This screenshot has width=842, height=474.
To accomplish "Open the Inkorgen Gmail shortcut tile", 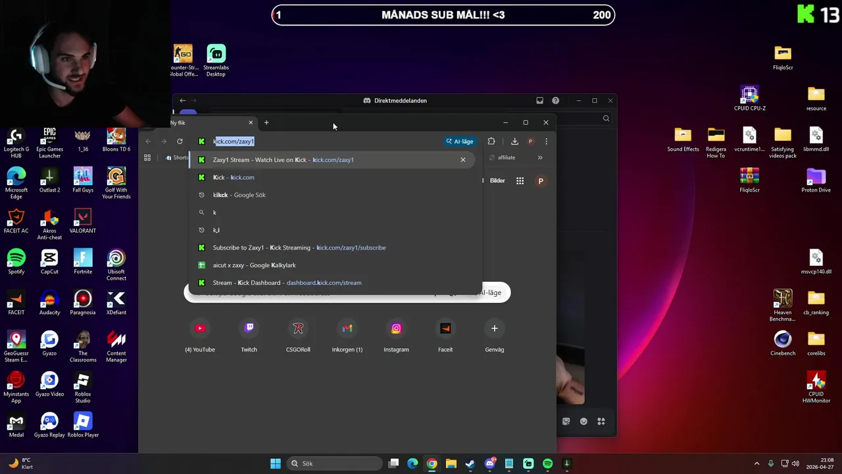I will pyautogui.click(x=347, y=335).
